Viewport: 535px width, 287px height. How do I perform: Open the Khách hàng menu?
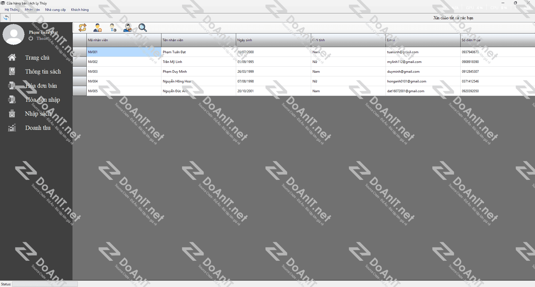(x=80, y=10)
